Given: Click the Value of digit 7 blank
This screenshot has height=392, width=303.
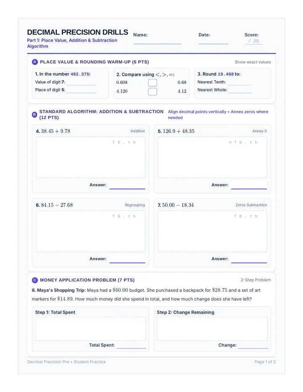Looking at the screenshot, I should click(x=81, y=82).
